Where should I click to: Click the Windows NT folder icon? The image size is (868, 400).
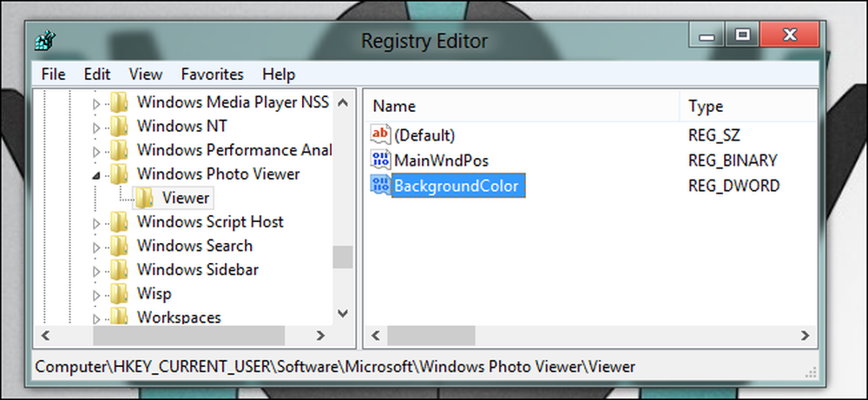point(118,126)
